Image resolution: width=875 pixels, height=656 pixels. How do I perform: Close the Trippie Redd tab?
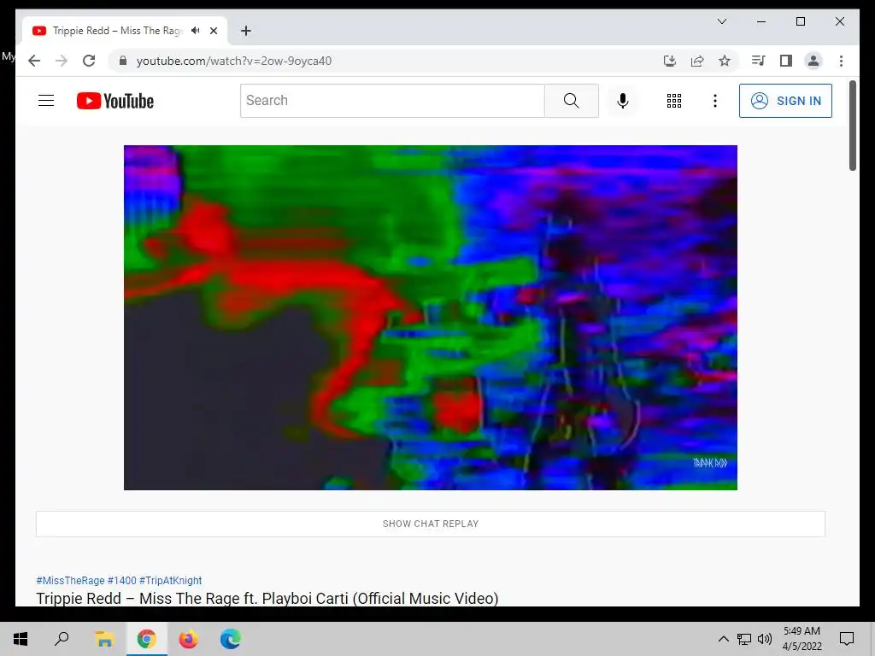pyautogui.click(x=213, y=31)
